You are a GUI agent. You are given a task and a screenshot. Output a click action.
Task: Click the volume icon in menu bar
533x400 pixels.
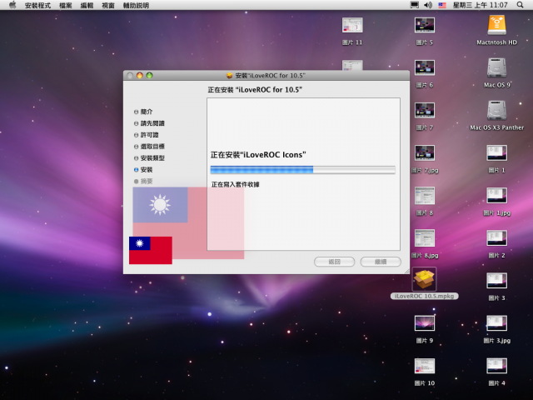(x=428, y=5)
